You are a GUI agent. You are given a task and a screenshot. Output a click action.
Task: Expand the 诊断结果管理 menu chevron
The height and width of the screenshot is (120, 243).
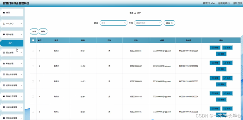click(x=21, y=107)
